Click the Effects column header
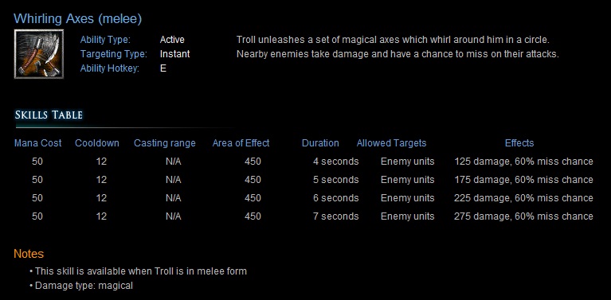 519,143
